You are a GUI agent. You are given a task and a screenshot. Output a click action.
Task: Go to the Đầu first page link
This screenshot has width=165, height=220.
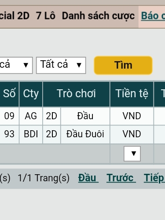click(88, 178)
